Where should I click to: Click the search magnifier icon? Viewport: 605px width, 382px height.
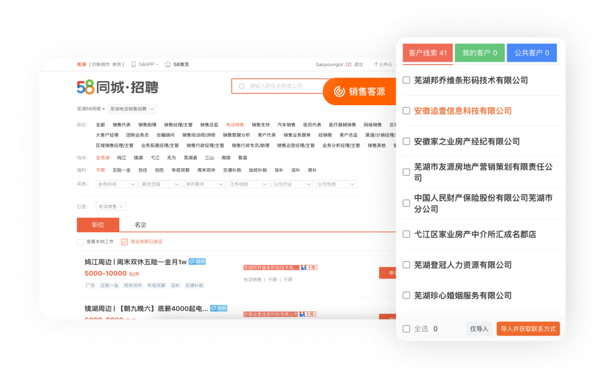(242, 86)
